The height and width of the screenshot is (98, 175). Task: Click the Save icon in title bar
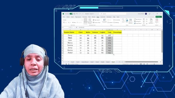coord(75,14)
